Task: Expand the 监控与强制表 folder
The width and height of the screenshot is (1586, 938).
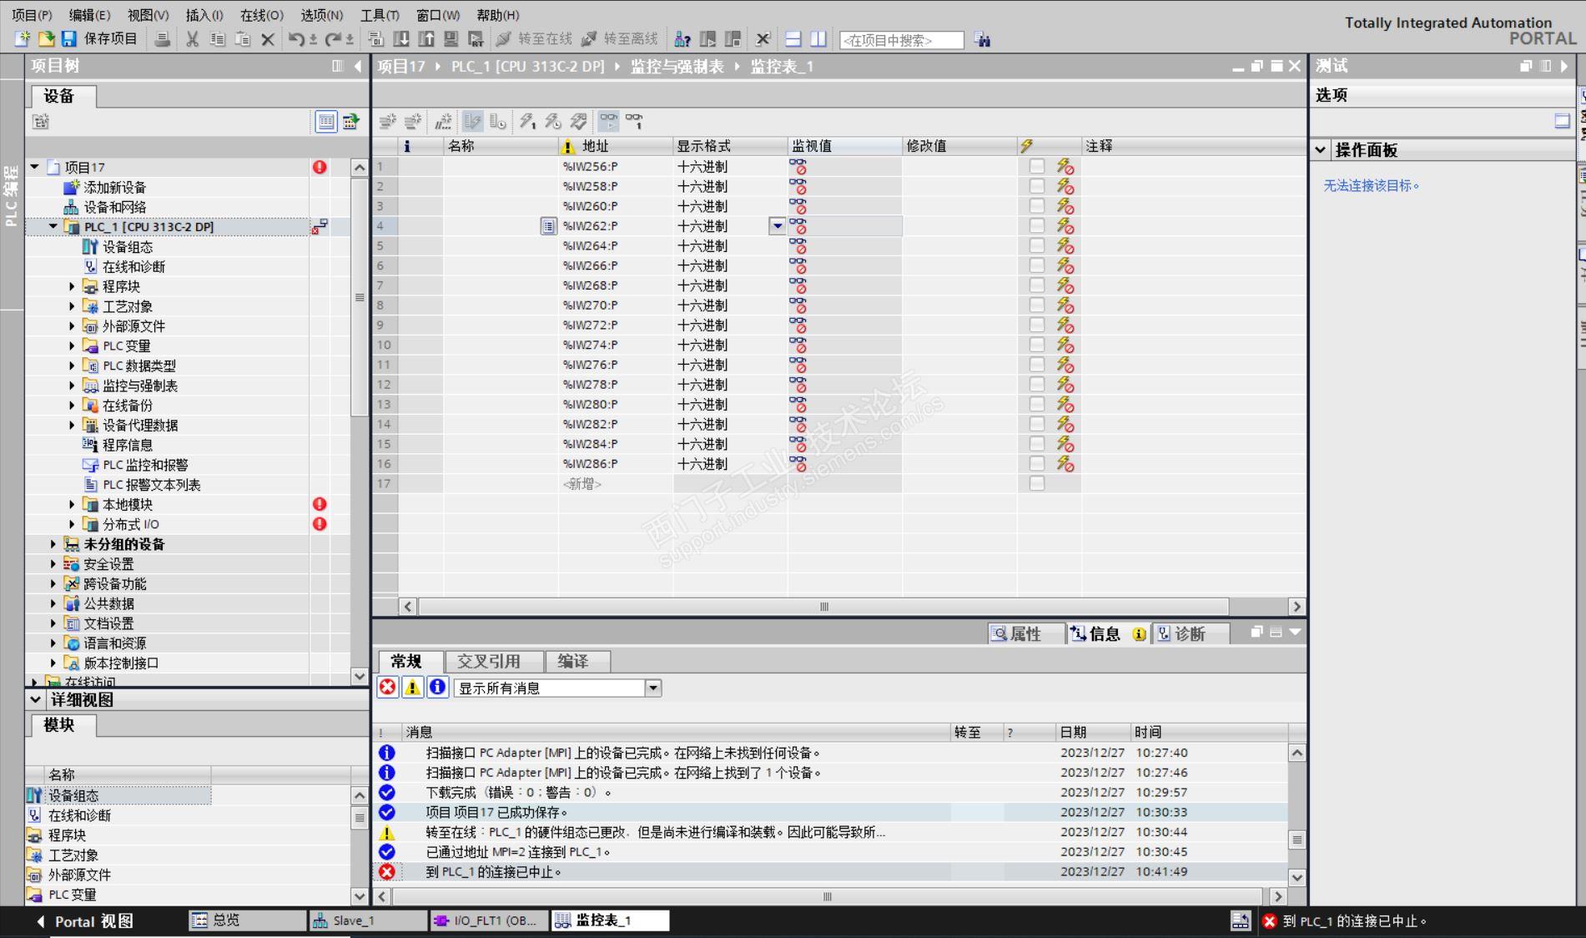Action: tap(72, 386)
